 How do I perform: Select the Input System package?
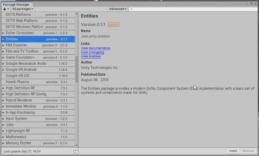(38, 119)
